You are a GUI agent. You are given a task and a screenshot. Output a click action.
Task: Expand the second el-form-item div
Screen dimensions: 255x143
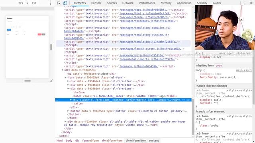pos(68,85)
